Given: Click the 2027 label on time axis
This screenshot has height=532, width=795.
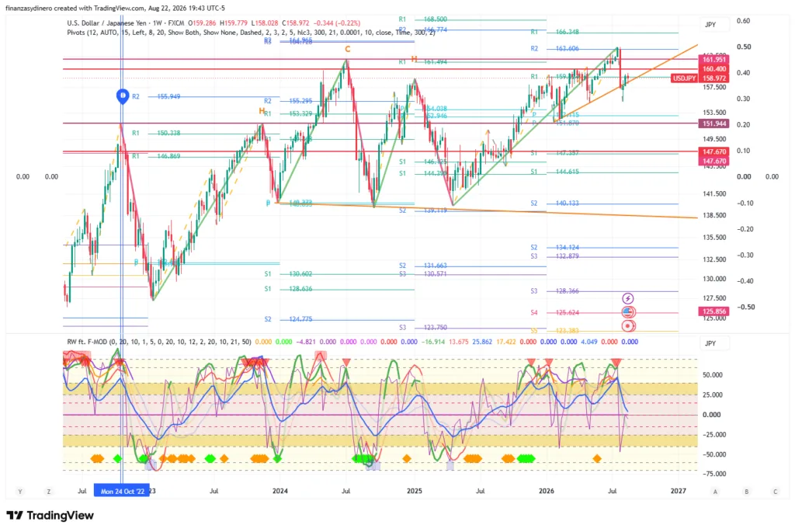Looking at the screenshot, I should point(679,491).
